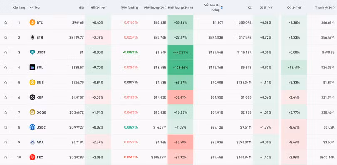The width and height of the screenshot is (337, 165).
Task: Click the USDC coin logo
Action: [32, 127]
